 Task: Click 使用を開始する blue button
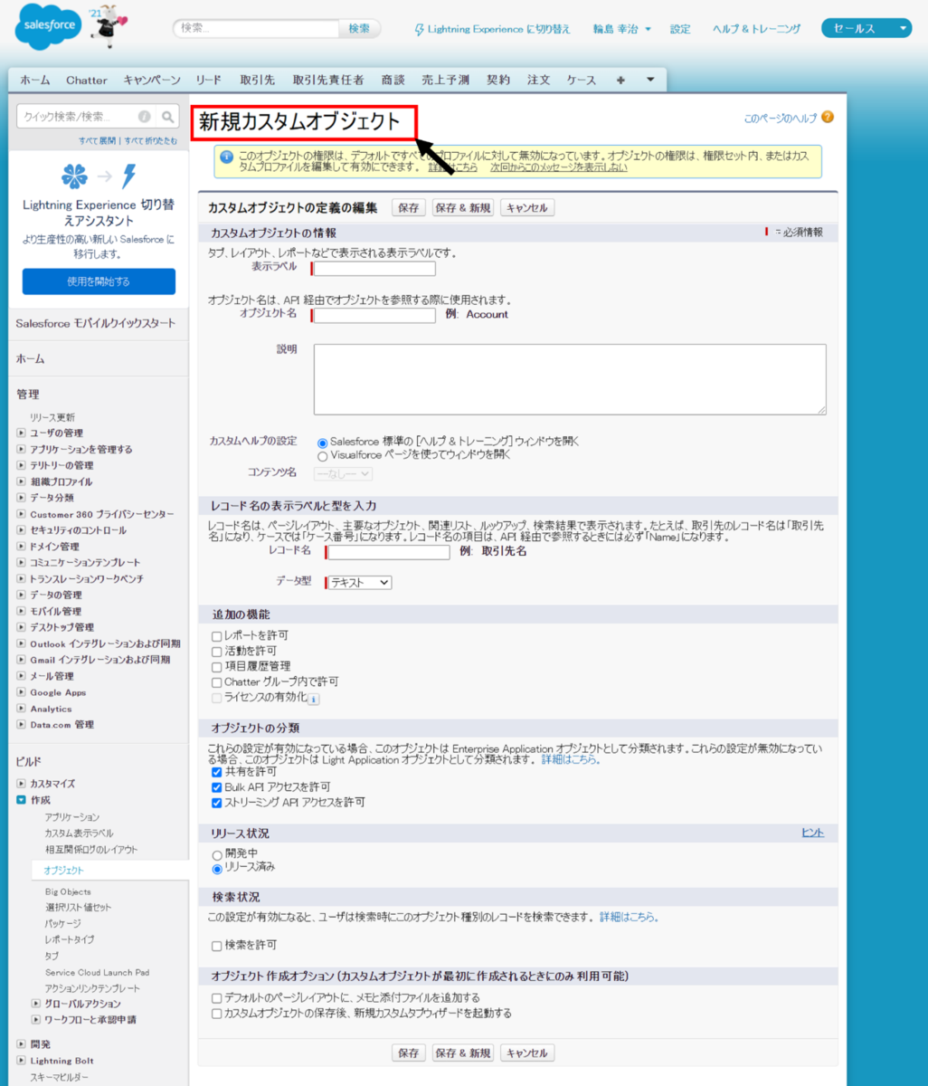pyautogui.click(x=99, y=281)
